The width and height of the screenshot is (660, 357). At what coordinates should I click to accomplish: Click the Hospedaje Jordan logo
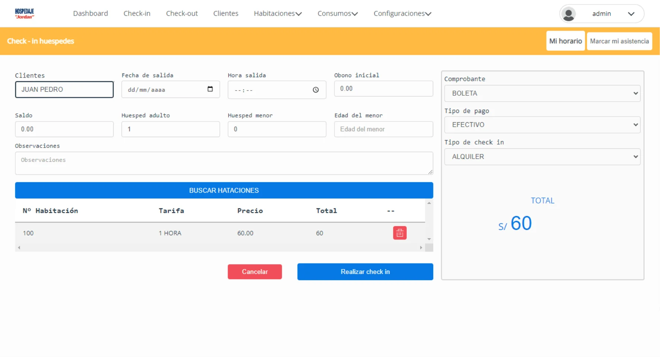24,13
